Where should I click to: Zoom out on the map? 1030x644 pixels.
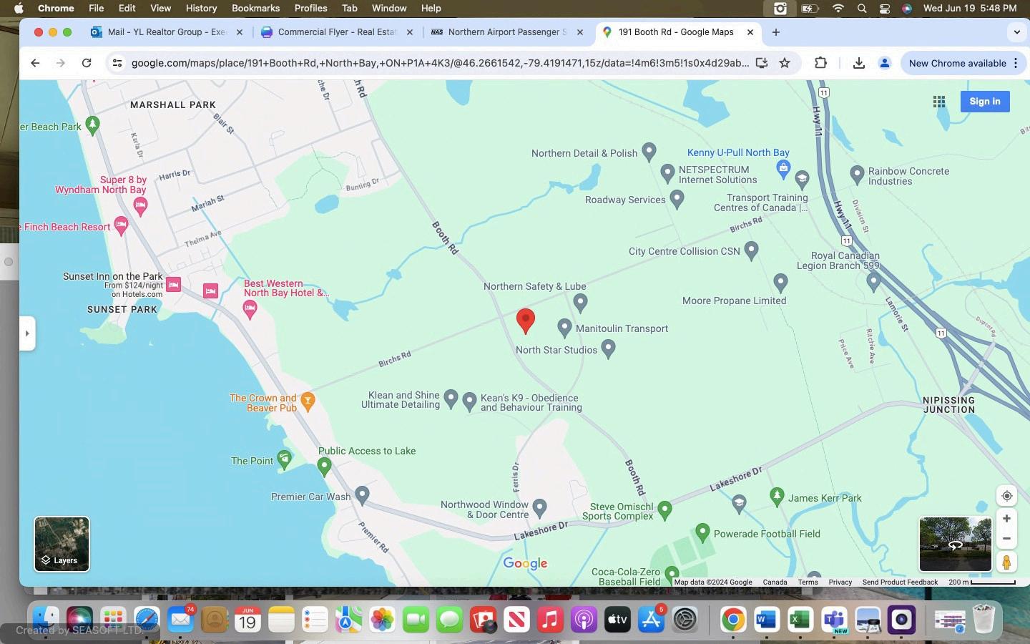(1006, 539)
